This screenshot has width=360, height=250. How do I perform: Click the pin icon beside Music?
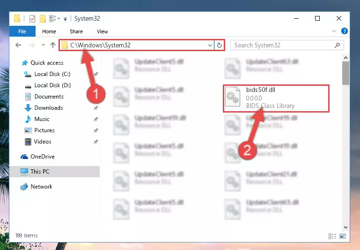(96, 119)
